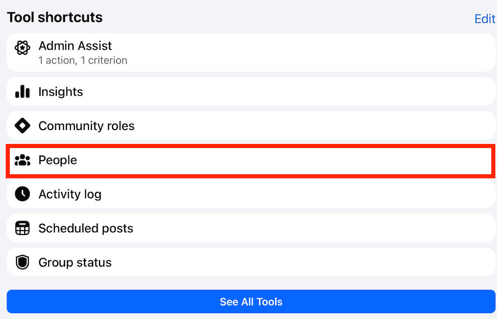Open Admin Assist from its title text
The image size is (497, 319).
click(75, 46)
